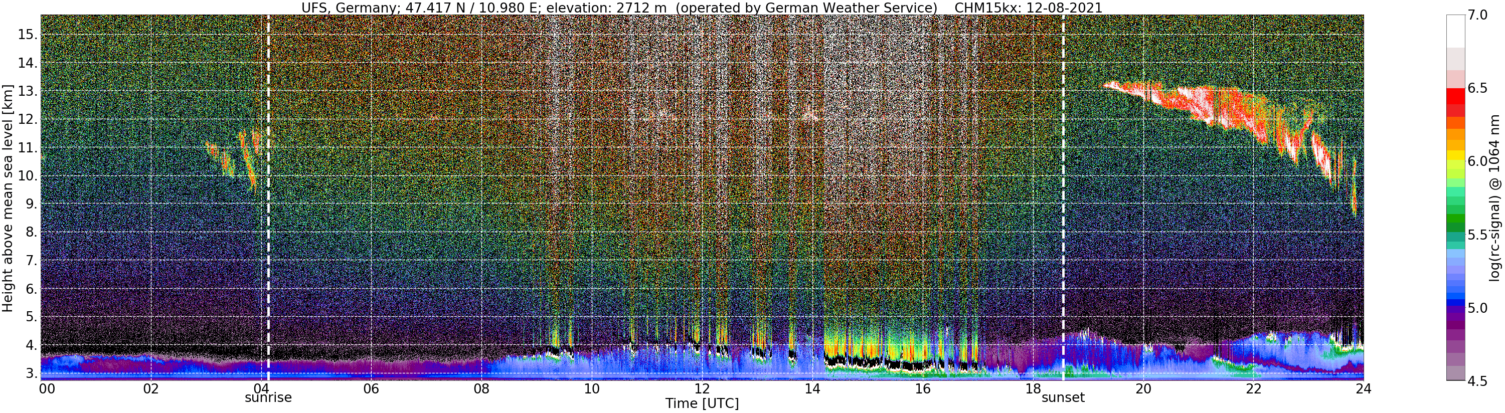Click the y-axis tick label '14.'
This screenshot has height=413, width=1505.
click(28, 63)
